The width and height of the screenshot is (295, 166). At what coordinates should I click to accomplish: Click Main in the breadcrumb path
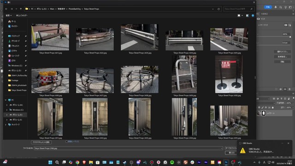pos(52,9)
